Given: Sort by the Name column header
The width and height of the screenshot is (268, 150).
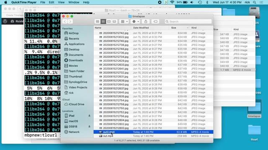Looking at the screenshot, I should coord(112,28).
